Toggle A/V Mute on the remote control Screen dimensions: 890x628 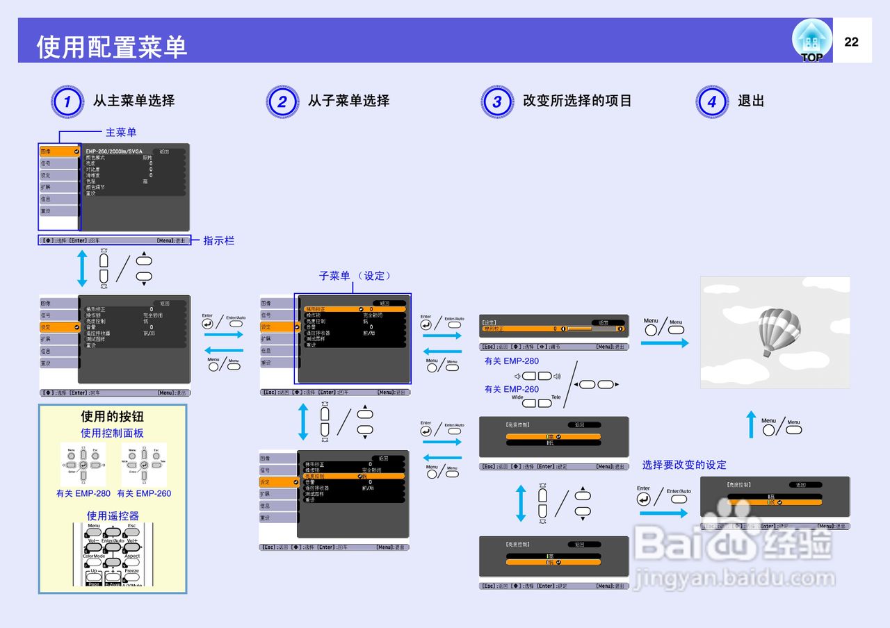tap(132, 585)
